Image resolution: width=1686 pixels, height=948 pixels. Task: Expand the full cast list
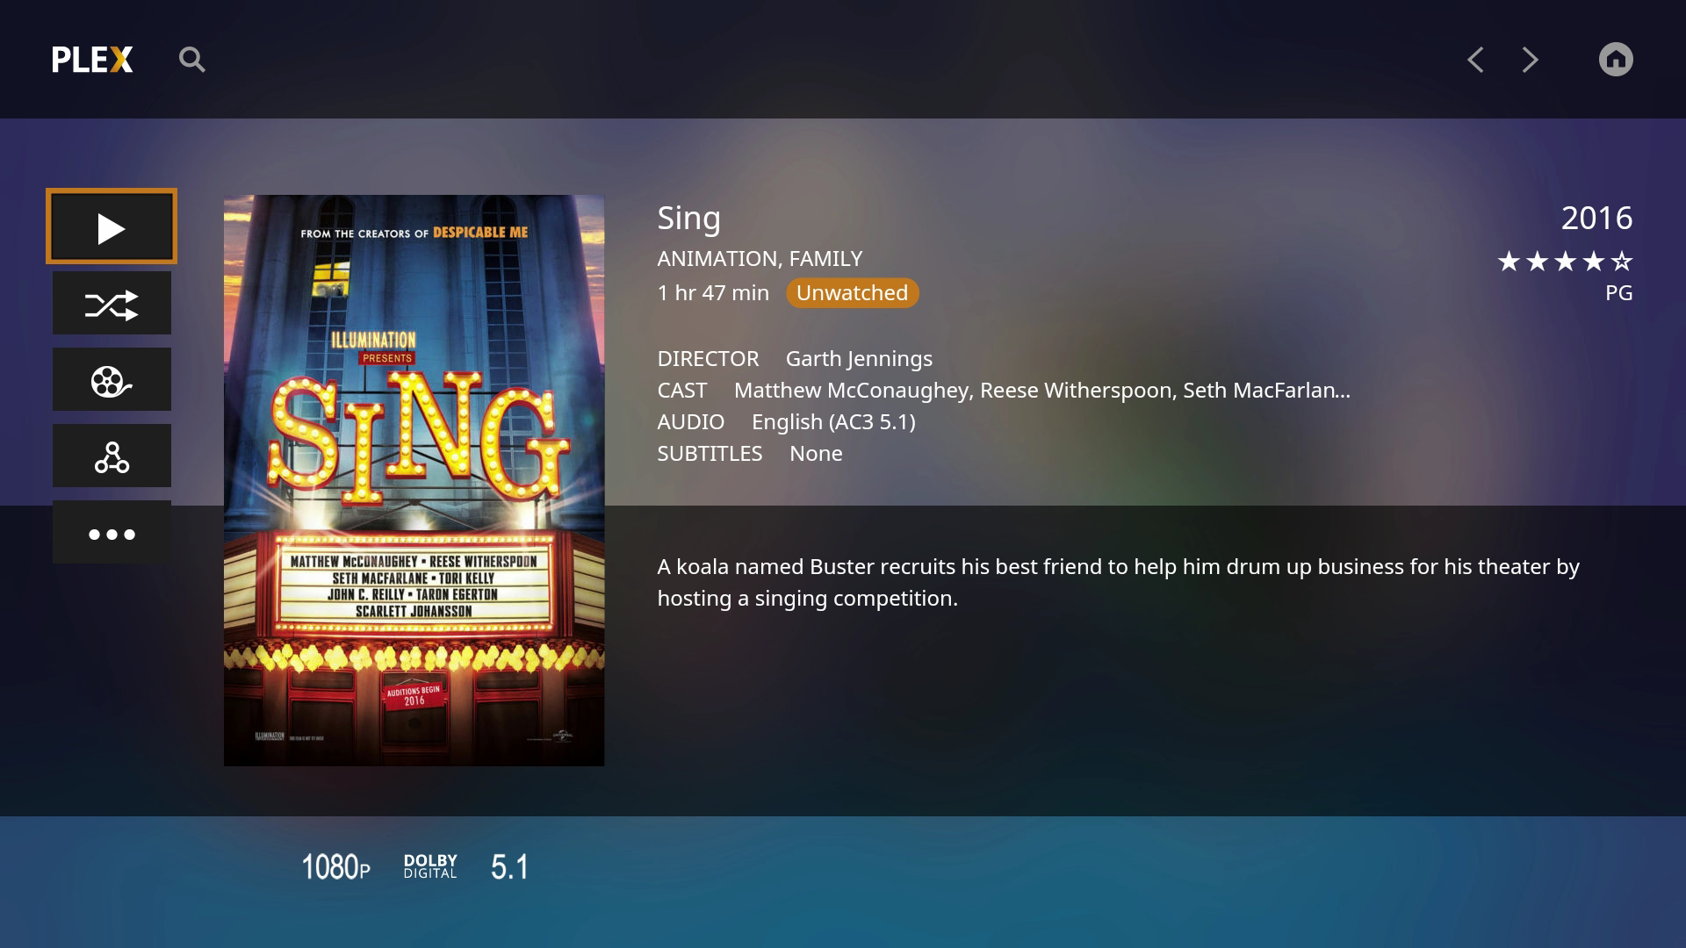point(1341,389)
